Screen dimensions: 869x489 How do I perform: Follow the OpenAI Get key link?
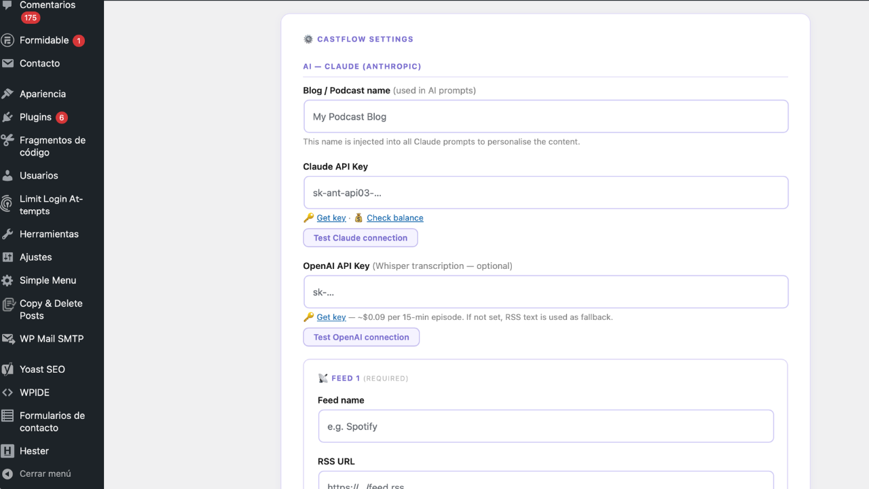331,317
